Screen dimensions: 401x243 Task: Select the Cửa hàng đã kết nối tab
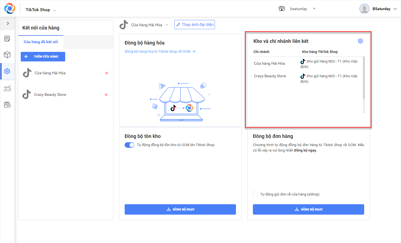41,42
